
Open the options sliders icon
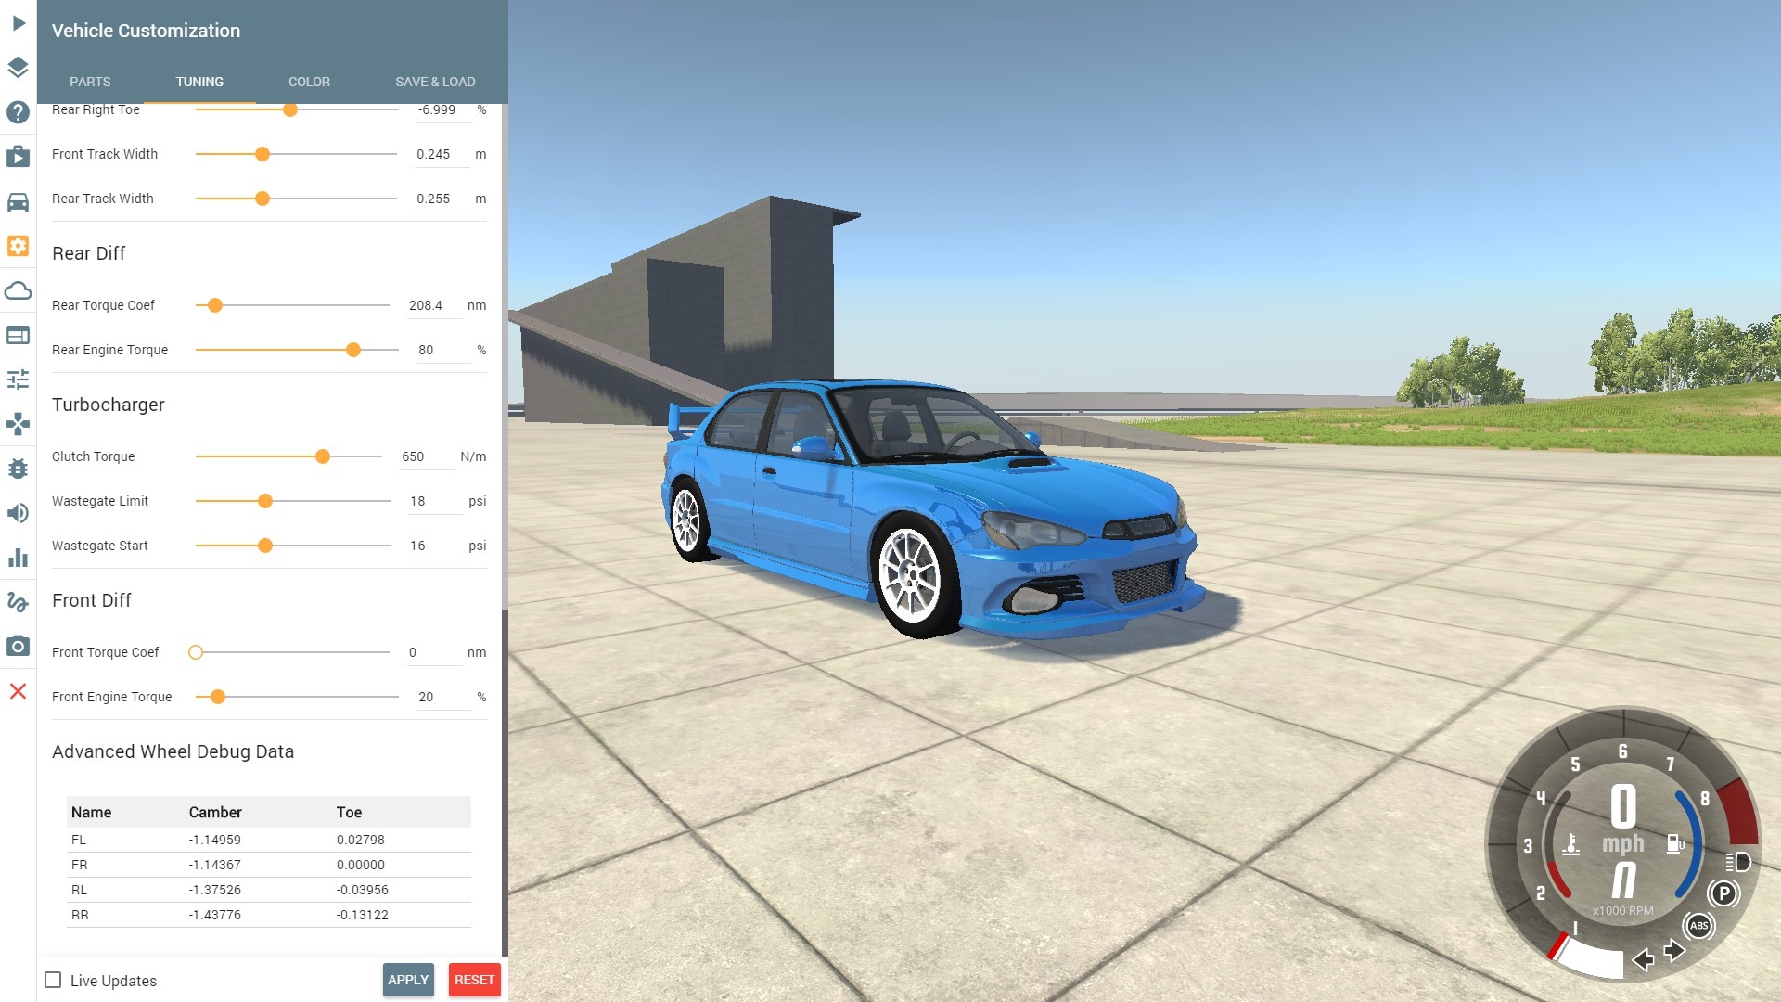[x=18, y=379]
